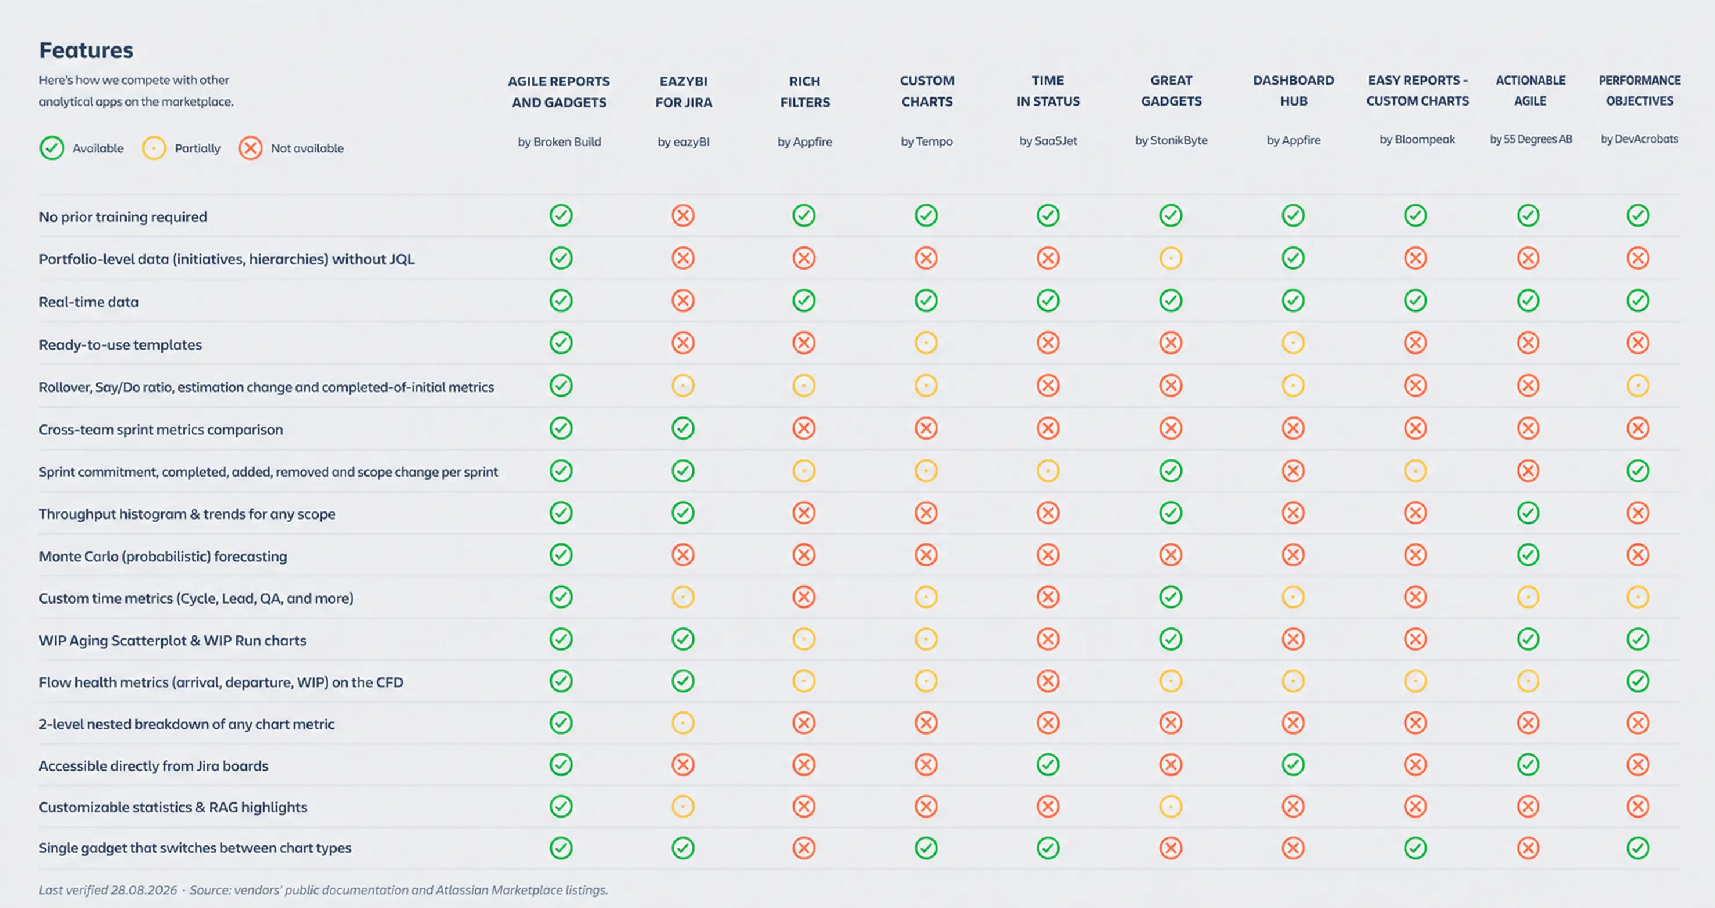Click the Last verified source footnote
The width and height of the screenshot is (1715, 908).
click(x=324, y=890)
